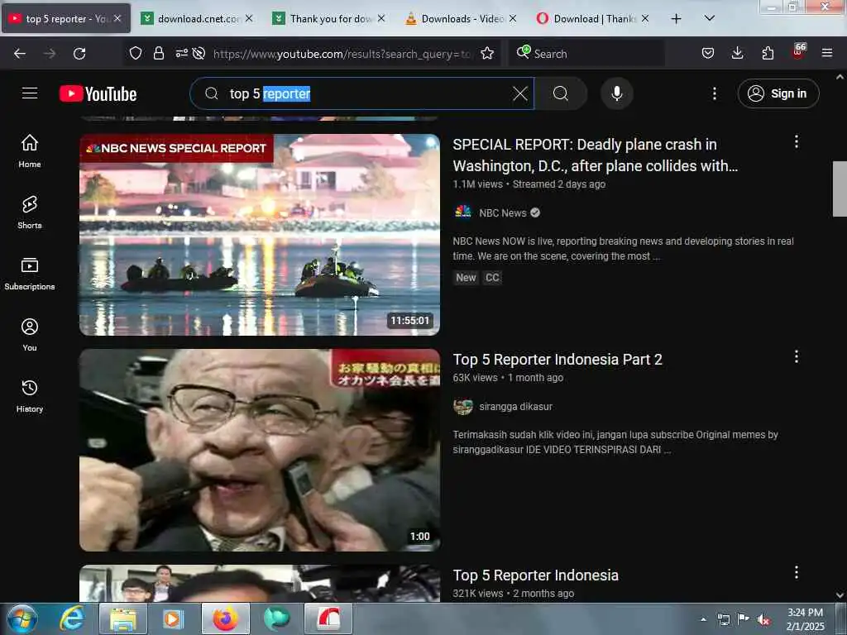This screenshot has width=847, height=635.
Task: Sign in to YouTube
Action: coord(778,93)
